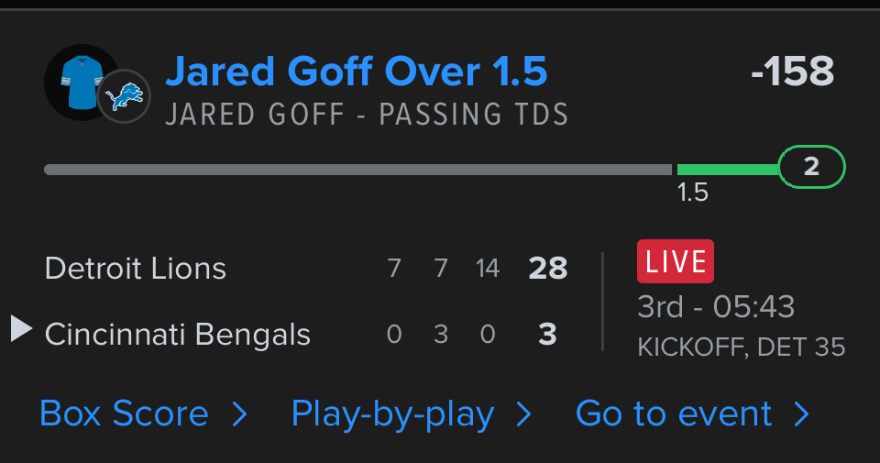Click the gray portion of the progress bar
This screenshot has height=463, width=880.
tap(357, 170)
